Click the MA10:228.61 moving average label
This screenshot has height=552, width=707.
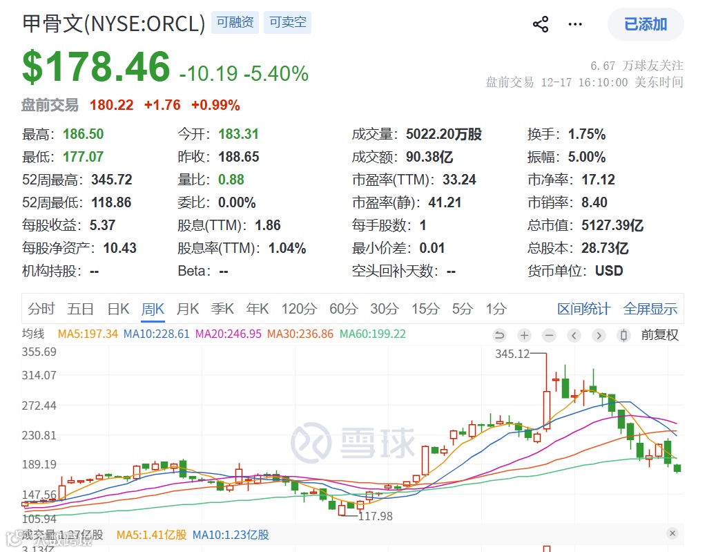(157, 334)
